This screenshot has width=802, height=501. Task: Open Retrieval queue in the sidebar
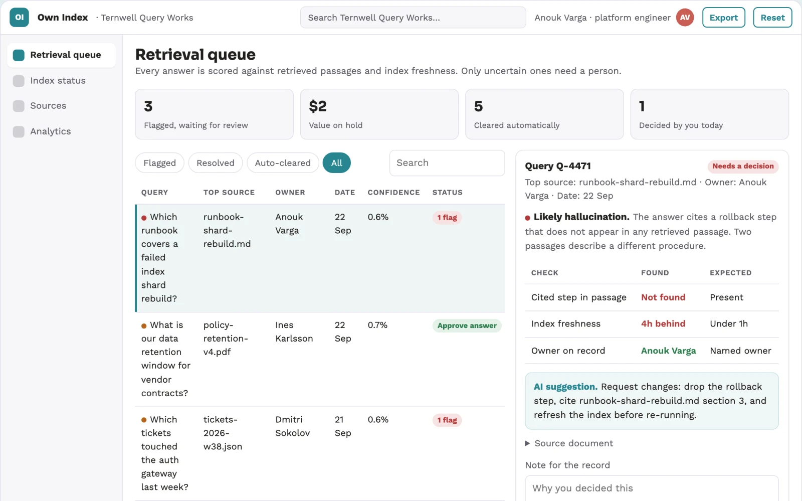click(61, 55)
